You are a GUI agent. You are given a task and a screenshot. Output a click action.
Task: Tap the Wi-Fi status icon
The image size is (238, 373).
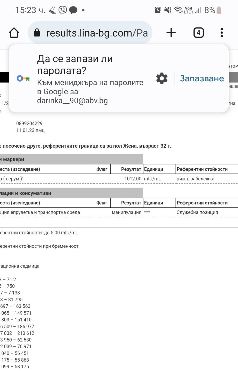tap(178, 10)
